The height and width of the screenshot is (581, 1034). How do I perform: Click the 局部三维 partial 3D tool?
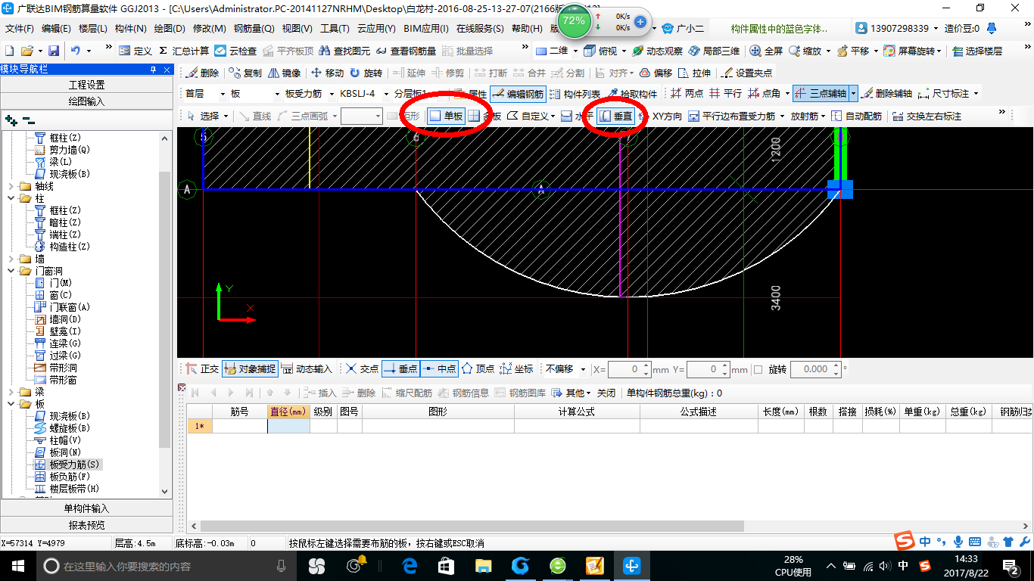(714, 51)
